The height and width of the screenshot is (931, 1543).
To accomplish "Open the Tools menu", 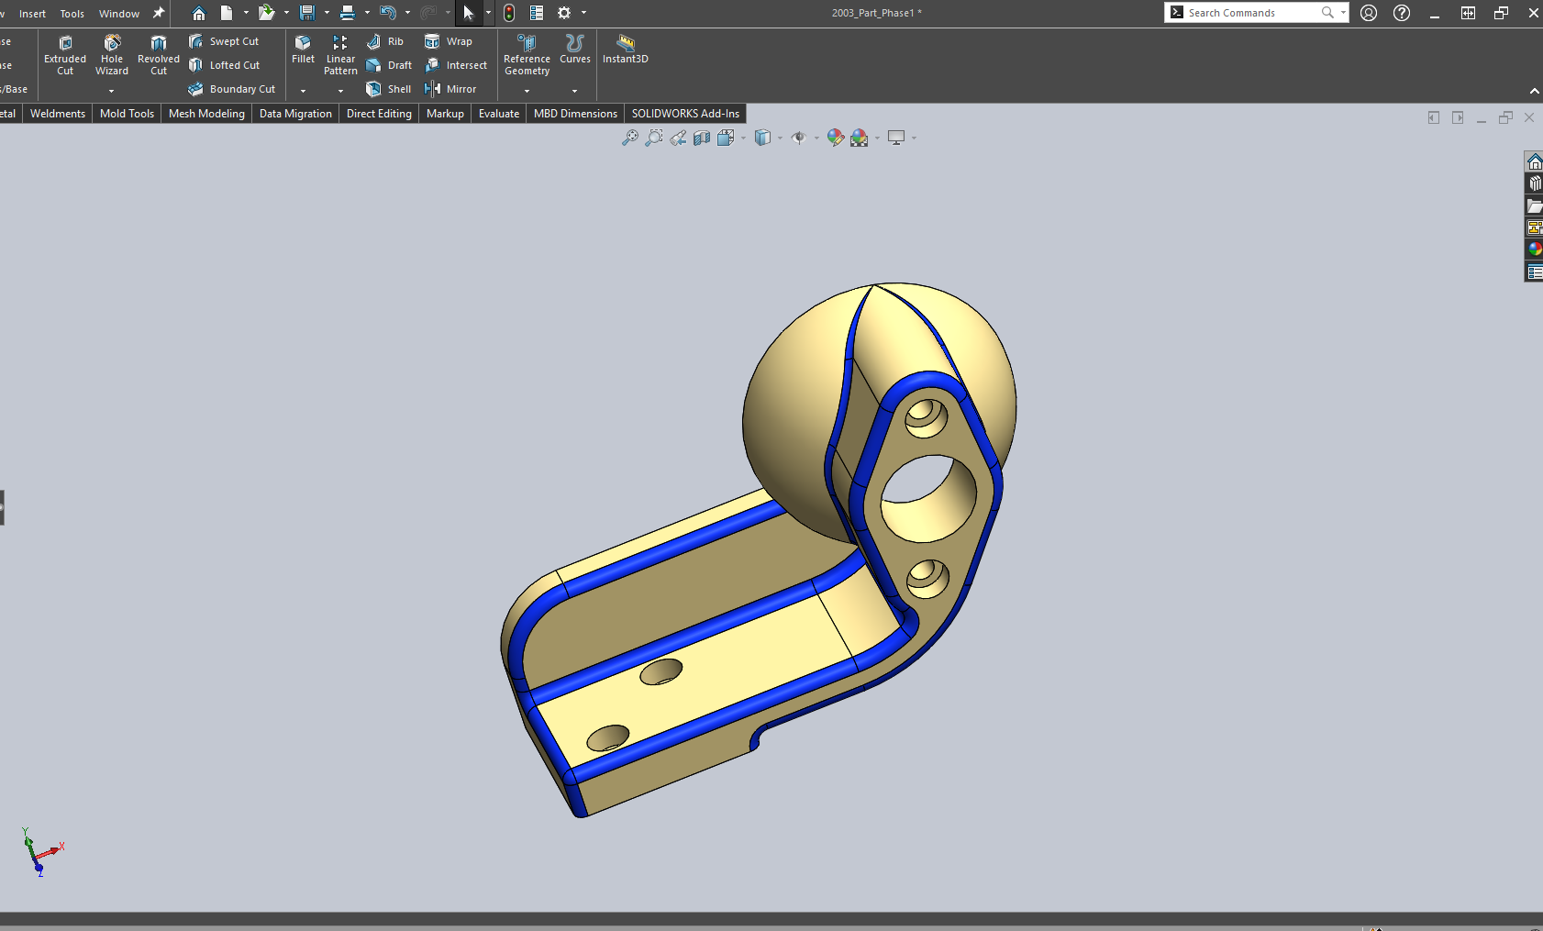I will (72, 14).
